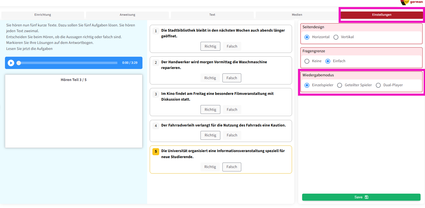This screenshot has width=425, height=208.
Task: Select question number 1 badge
Action: [156, 31]
